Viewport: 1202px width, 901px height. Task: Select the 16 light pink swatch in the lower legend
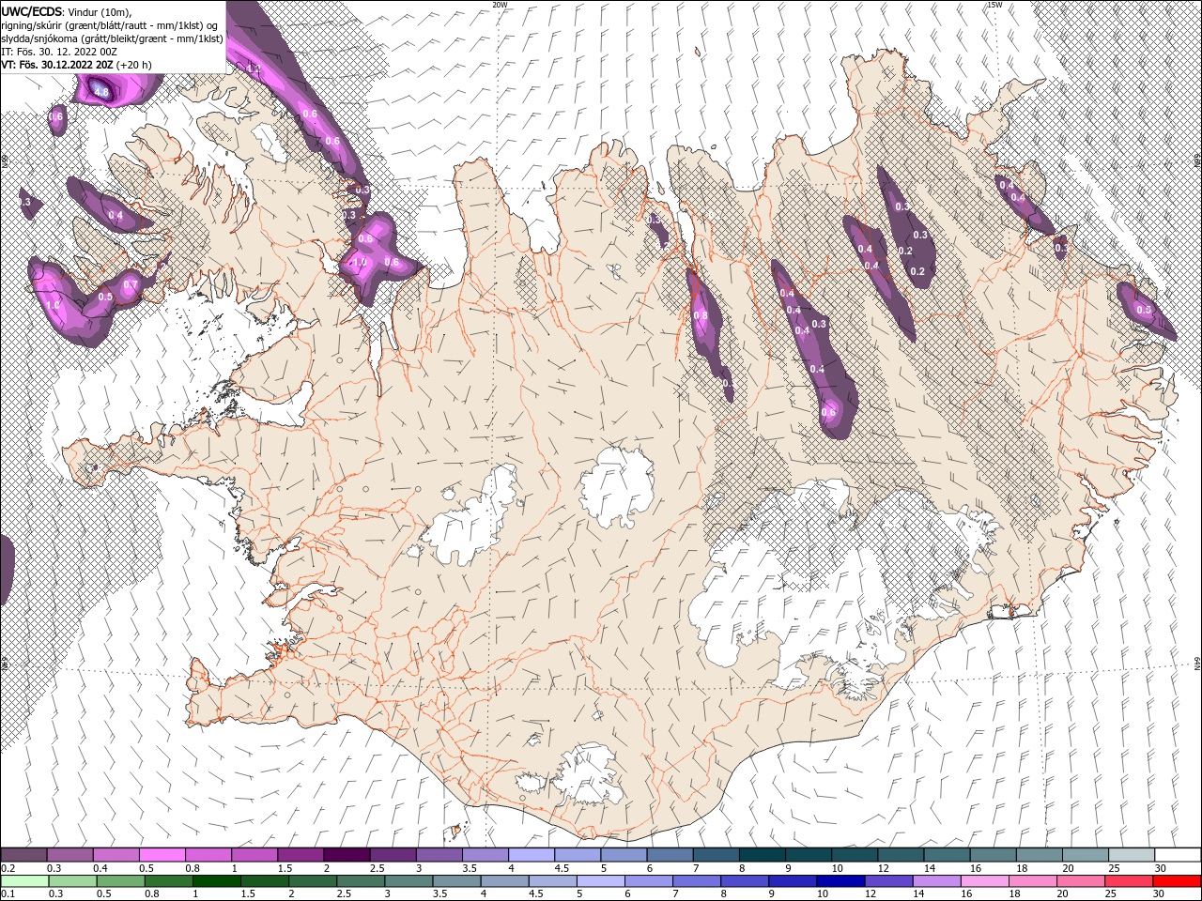coord(984,881)
